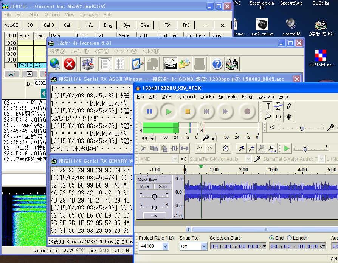The image size is (338, 263).
Task: Open SigmaTel input device dropdown
Action: tap(322, 159)
